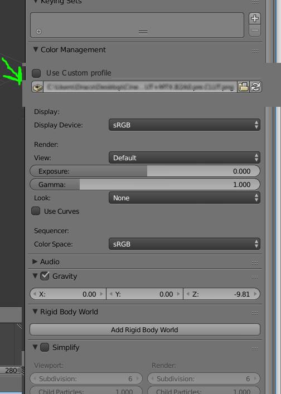281x394 pixels.
Task: Collapse the Simplify panel
Action: tap(35, 347)
